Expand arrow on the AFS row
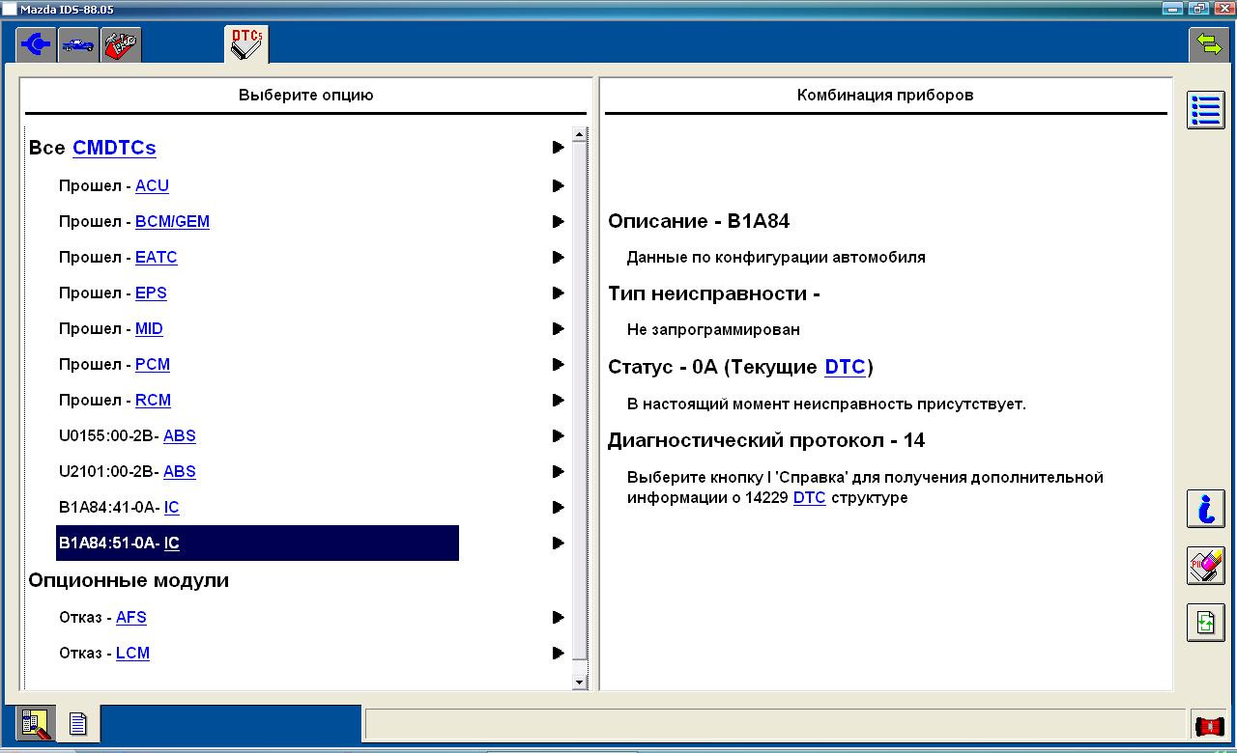1237x753 pixels. (558, 617)
